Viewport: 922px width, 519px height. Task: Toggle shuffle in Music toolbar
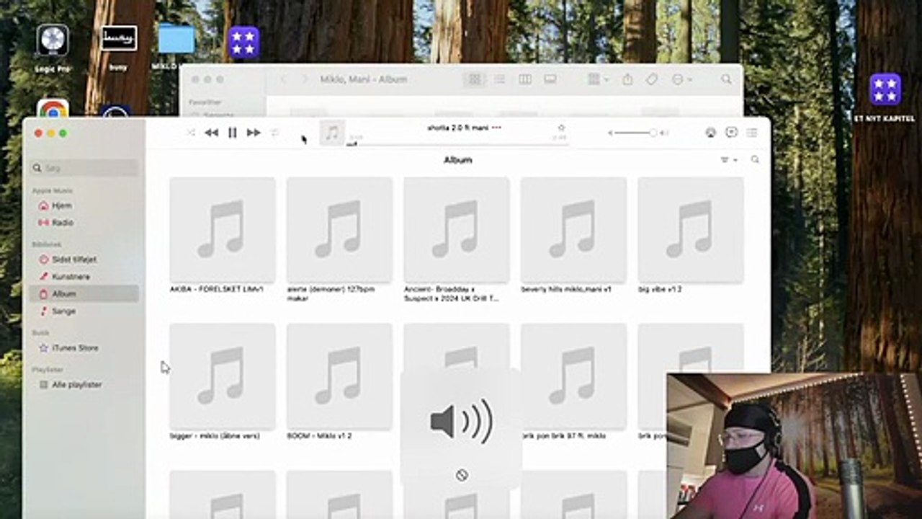pos(191,133)
